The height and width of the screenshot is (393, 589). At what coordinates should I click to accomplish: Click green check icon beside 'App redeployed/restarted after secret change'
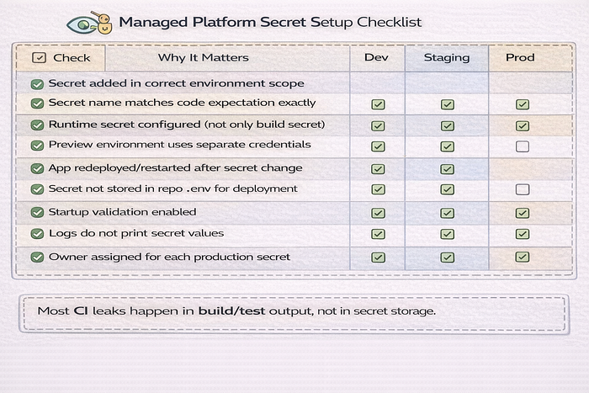[37, 168]
